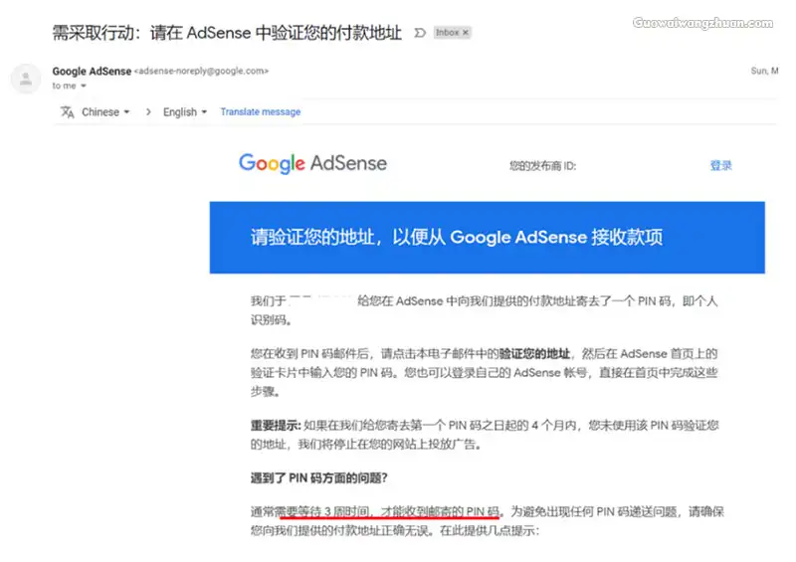Open the English target language dropdown
Screen dimensions: 796x562
tap(185, 111)
